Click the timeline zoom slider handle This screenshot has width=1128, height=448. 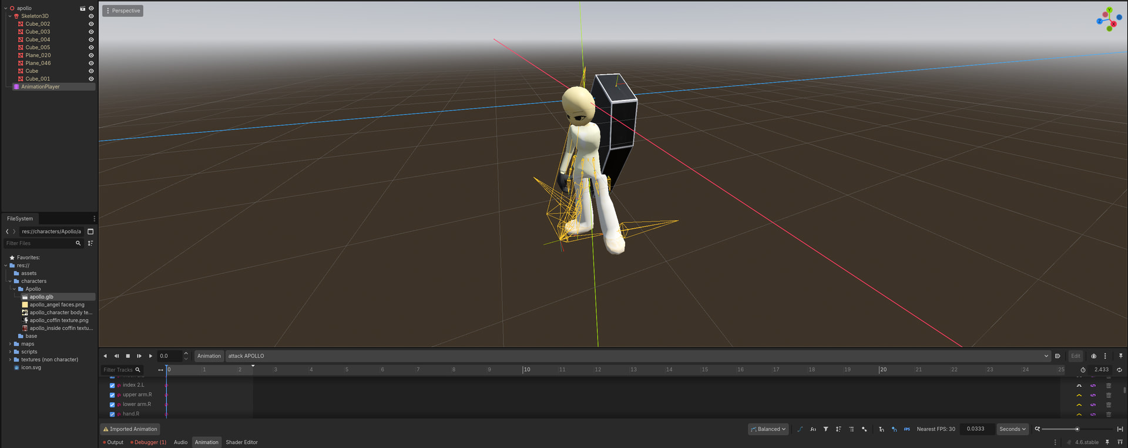coord(1077,429)
